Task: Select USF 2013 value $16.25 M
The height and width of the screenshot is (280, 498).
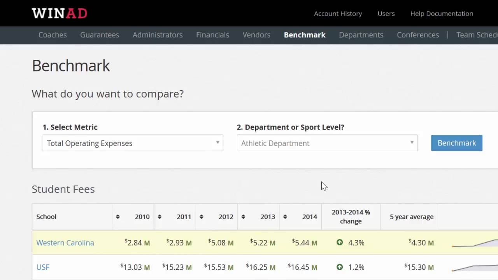Action: point(261,267)
